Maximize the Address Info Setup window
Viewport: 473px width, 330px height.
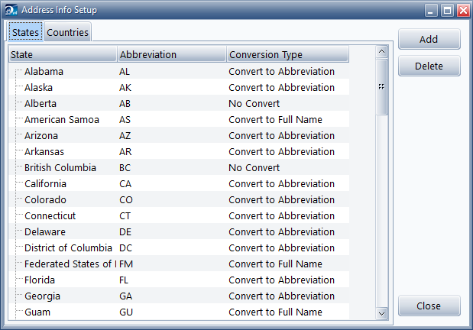[447, 11]
